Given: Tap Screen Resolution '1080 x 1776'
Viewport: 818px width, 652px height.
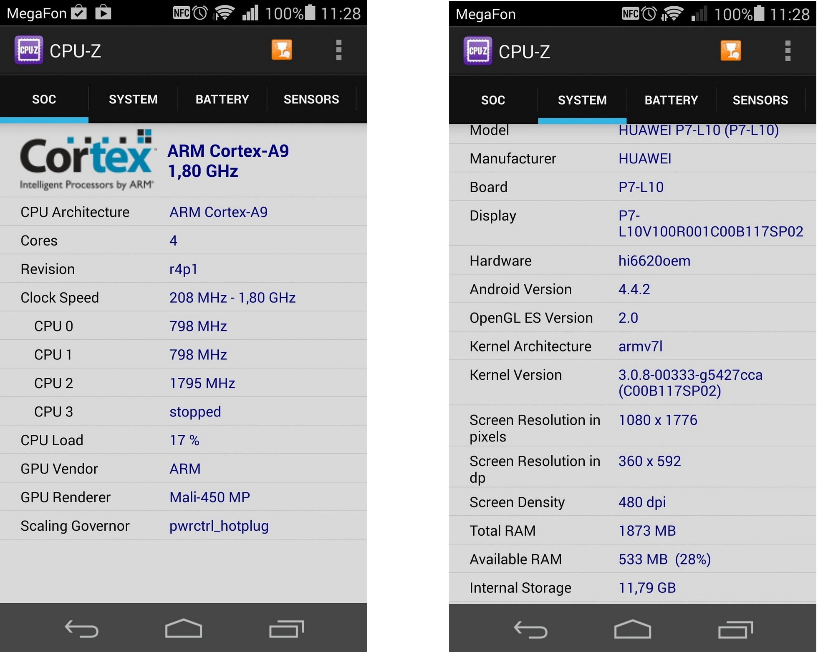Looking at the screenshot, I should point(658,420).
